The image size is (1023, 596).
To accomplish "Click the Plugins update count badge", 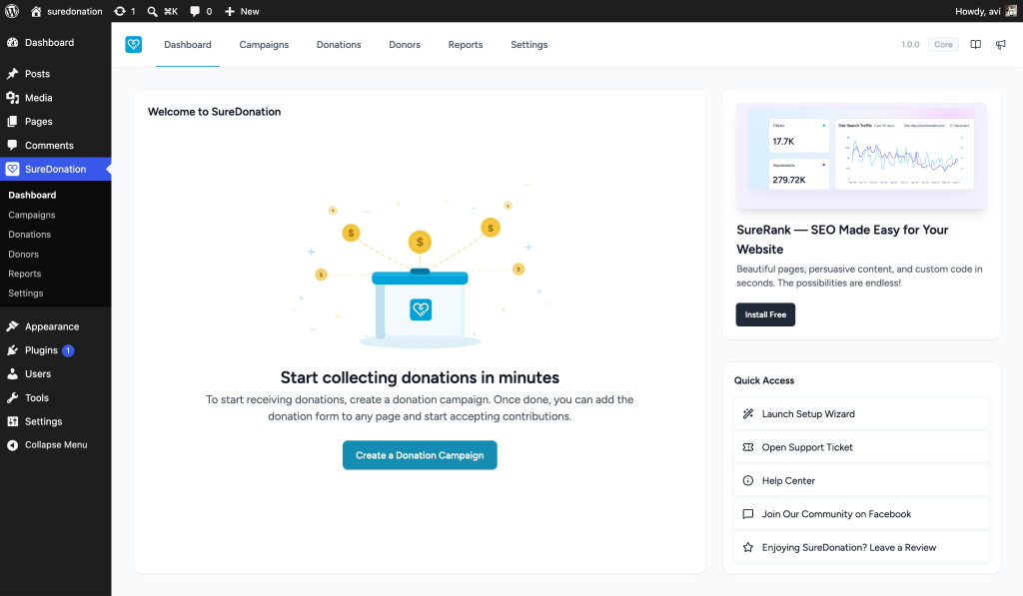I will 68,350.
